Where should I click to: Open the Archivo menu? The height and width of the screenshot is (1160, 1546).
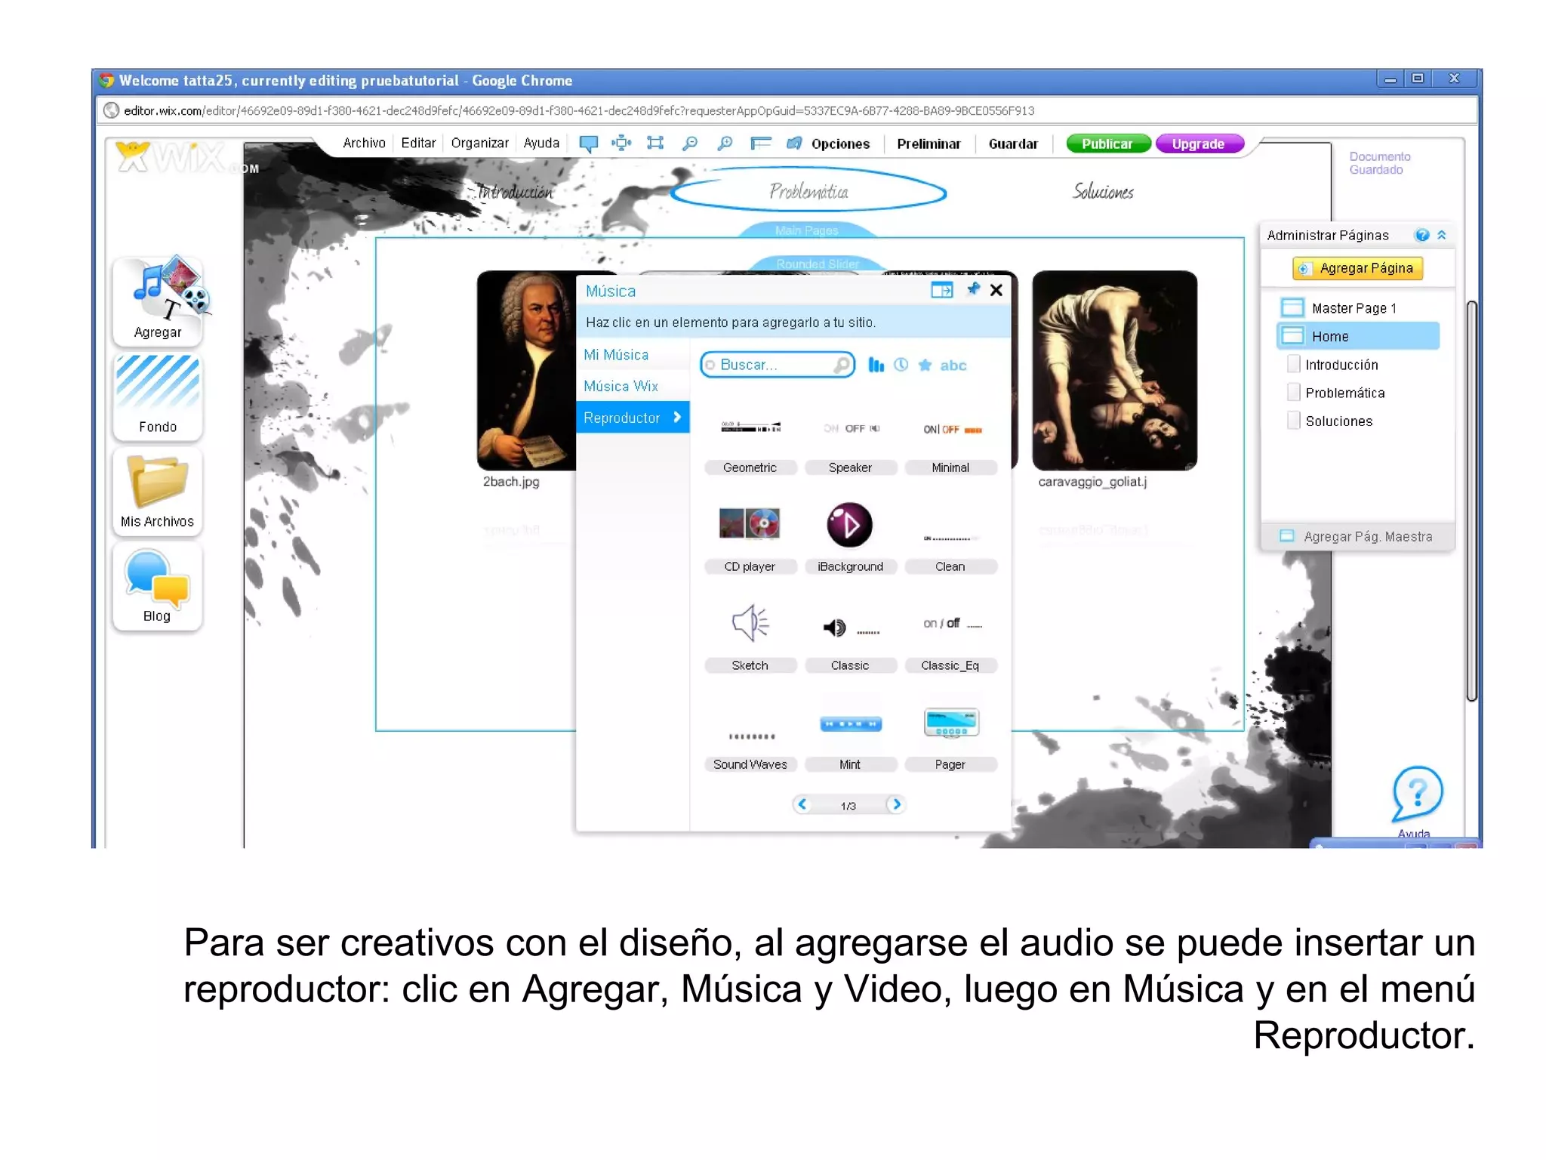pyautogui.click(x=364, y=143)
